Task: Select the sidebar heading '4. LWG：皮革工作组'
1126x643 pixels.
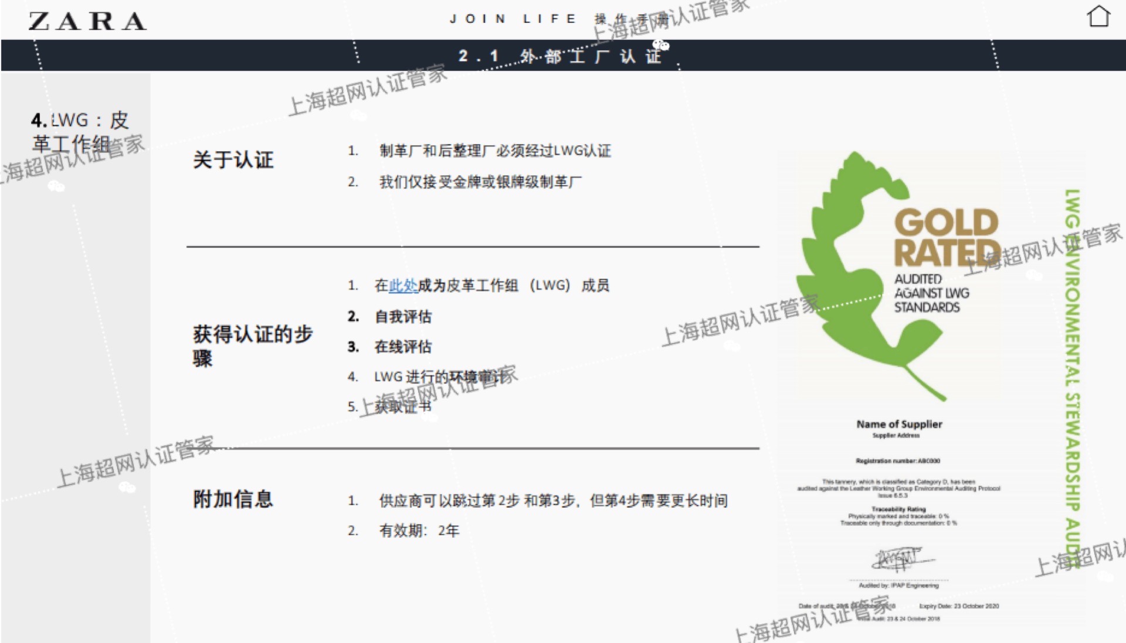Action: pos(79,131)
